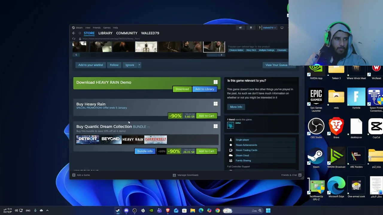The image size is (383, 215).
Task: Download the HEAVY RAIN demo
Action: (x=182, y=89)
